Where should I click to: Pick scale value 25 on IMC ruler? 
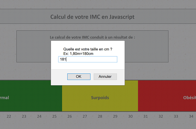click(54, 116)
